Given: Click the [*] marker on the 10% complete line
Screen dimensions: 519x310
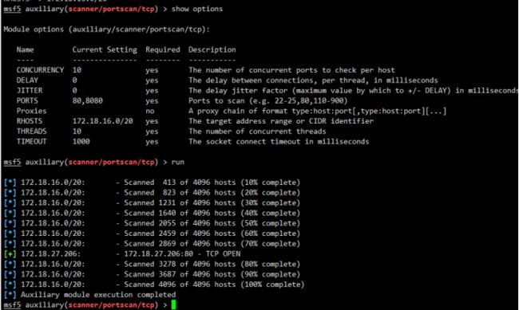Looking at the screenshot, I should click(x=10, y=182).
